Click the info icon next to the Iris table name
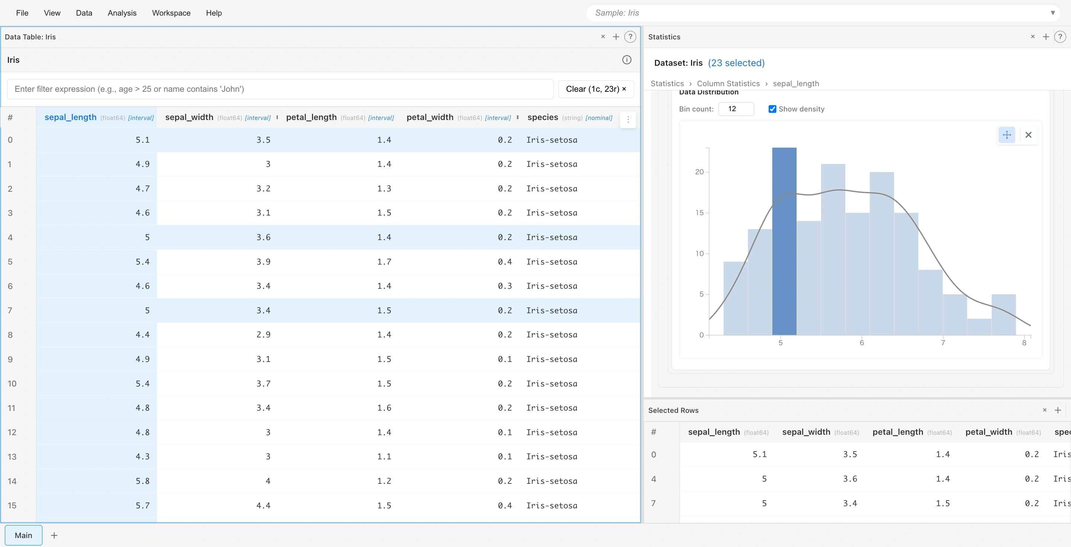1071x547 pixels. (x=627, y=59)
